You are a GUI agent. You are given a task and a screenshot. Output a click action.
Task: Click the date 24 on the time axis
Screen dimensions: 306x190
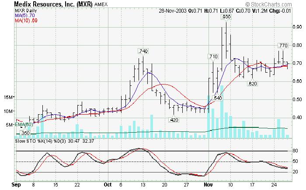pyautogui.click(x=274, y=185)
